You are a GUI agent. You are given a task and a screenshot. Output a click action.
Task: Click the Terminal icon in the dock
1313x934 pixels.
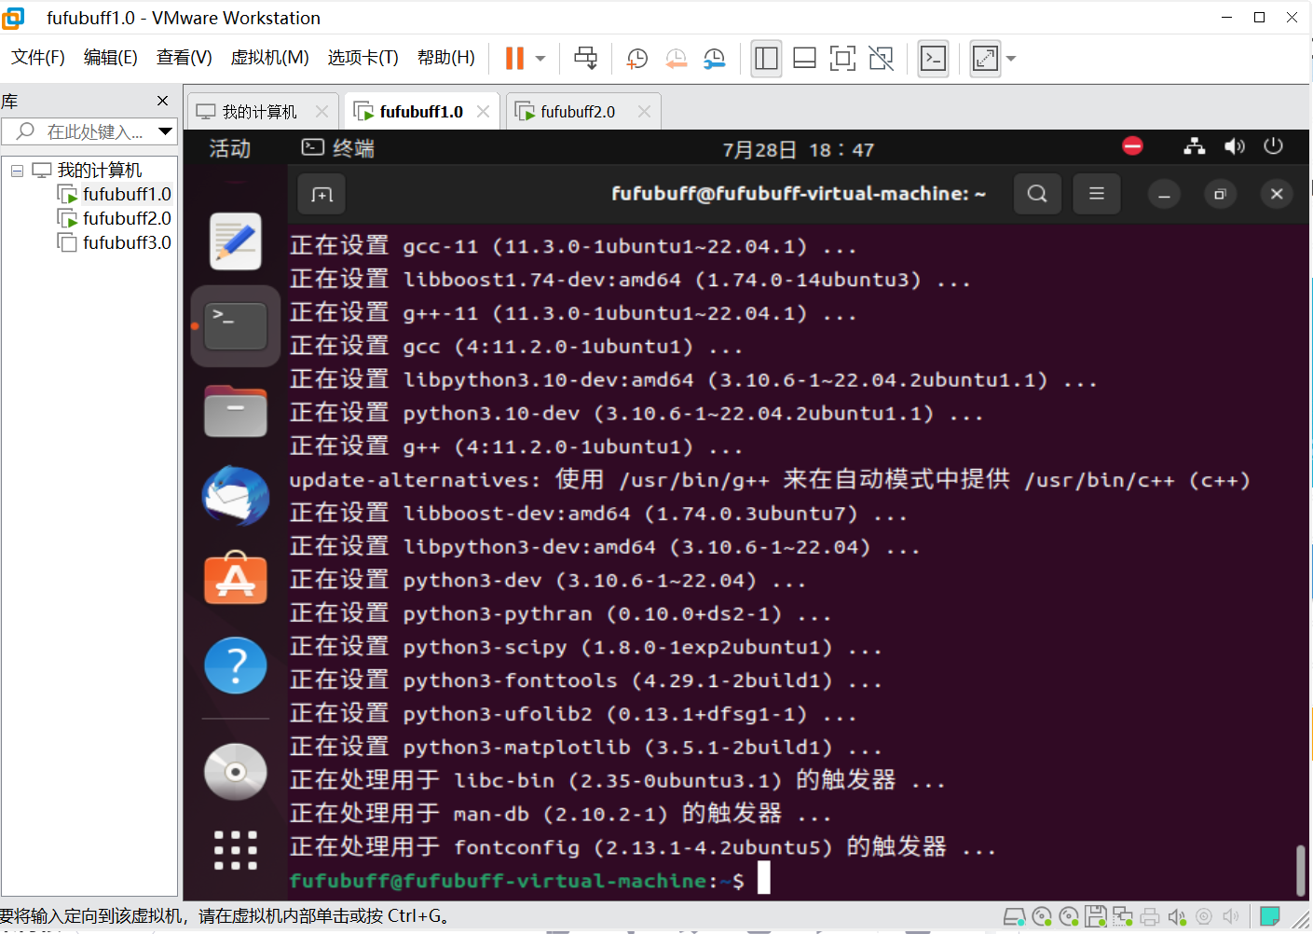(236, 325)
